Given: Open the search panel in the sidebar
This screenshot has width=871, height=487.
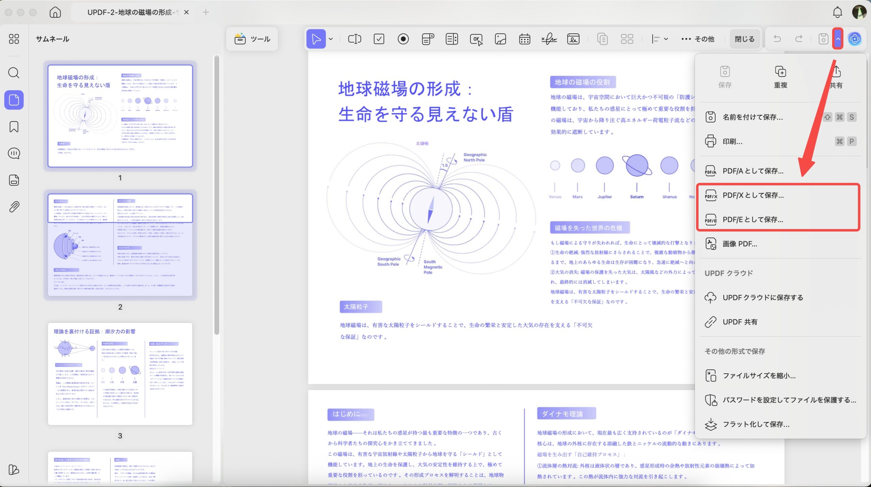Looking at the screenshot, I should [14, 73].
